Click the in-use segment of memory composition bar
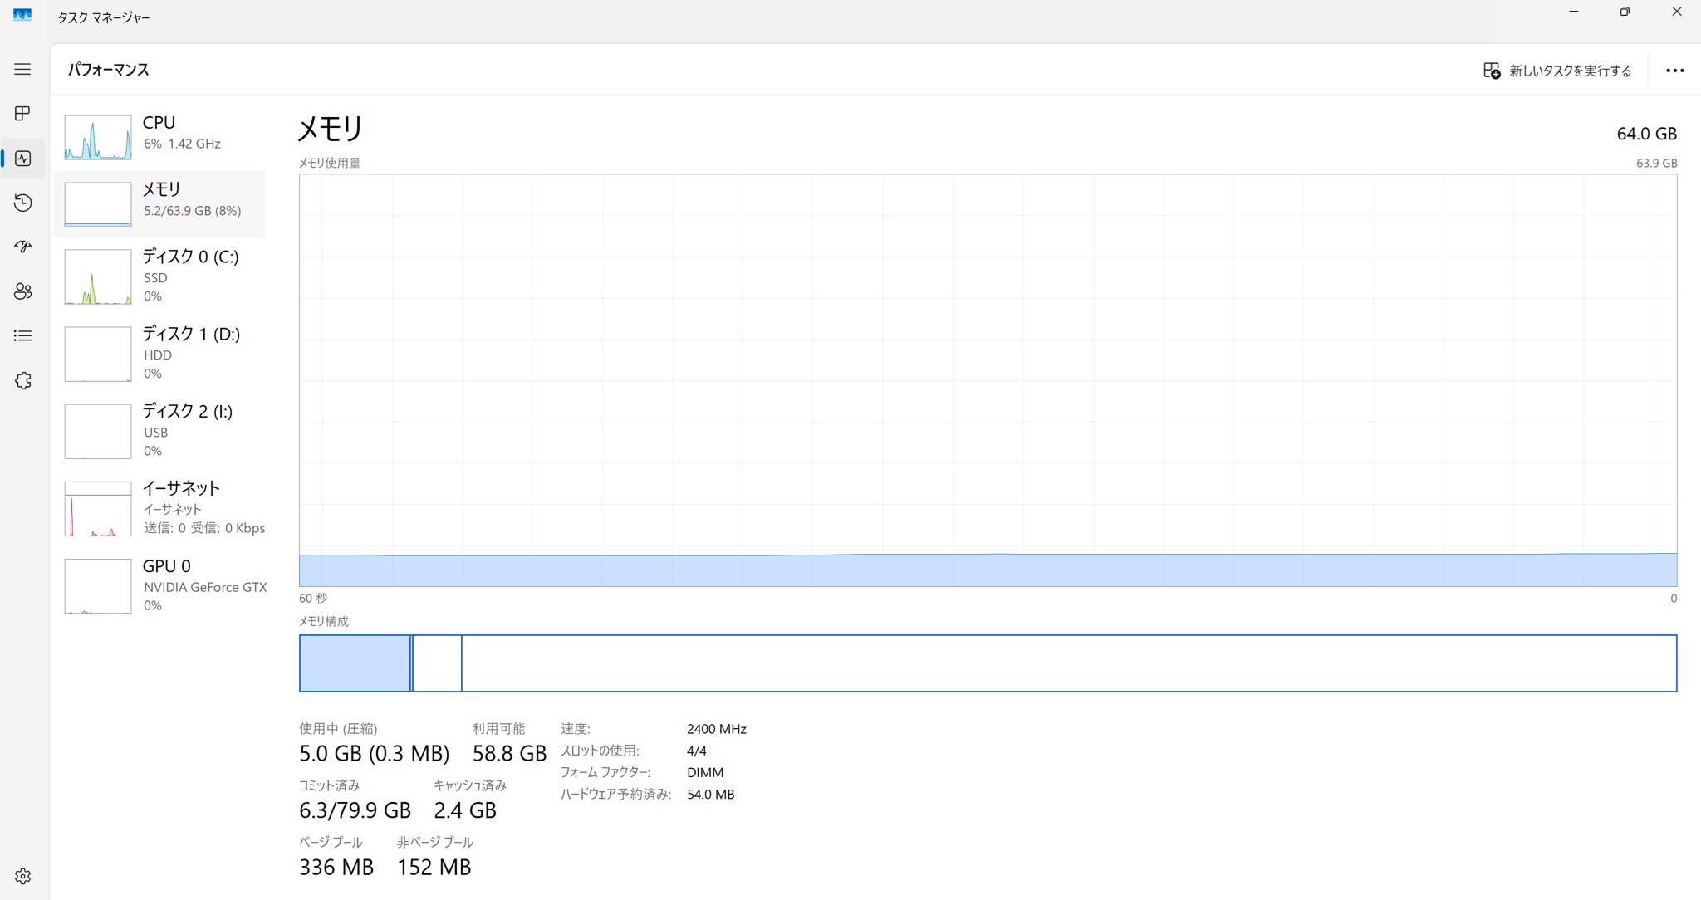Screen dimensions: 1701x900 [x=355, y=663]
